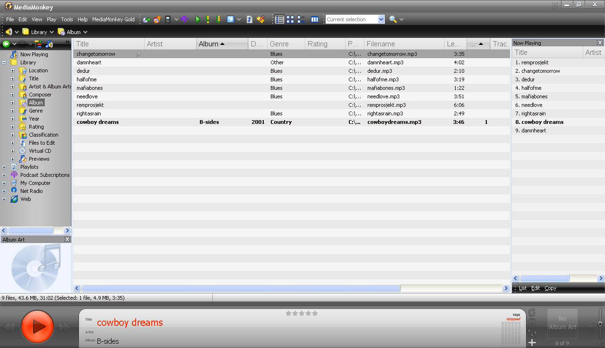Toggle the column browser view

tap(315, 19)
